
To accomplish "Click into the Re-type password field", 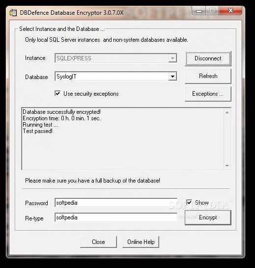I will [116, 217].
